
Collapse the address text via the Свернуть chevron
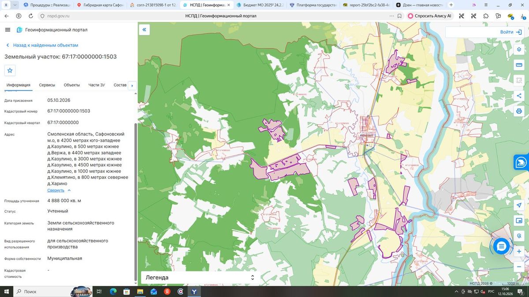pyautogui.click(x=69, y=191)
